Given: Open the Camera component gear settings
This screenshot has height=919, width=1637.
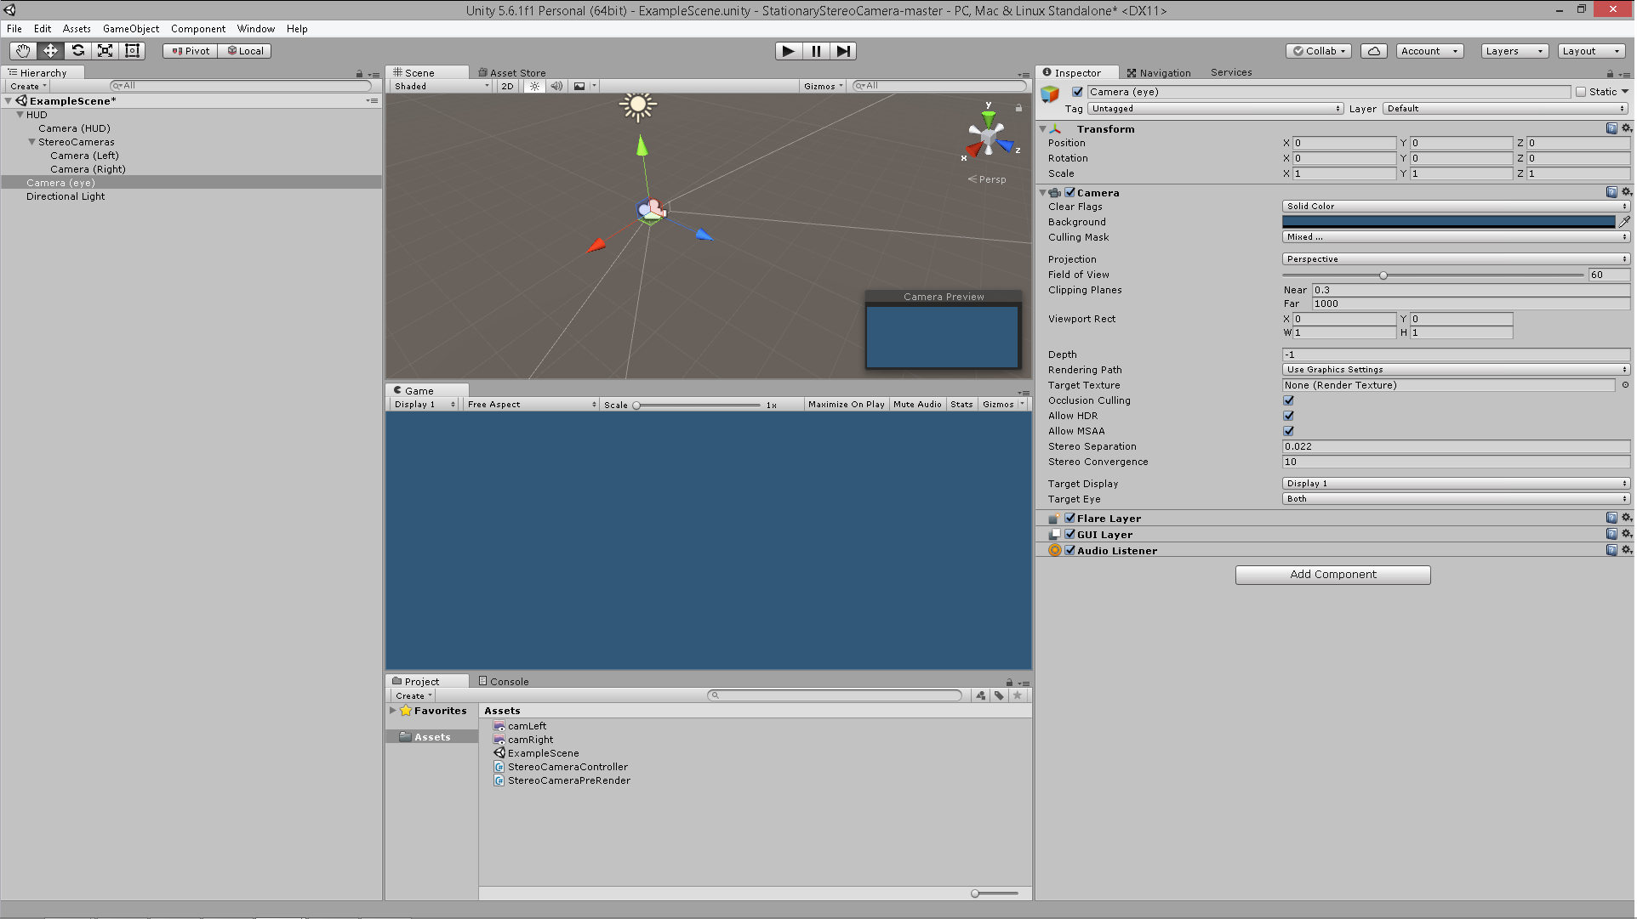Looking at the screenshot, I should coord(1626,192).
